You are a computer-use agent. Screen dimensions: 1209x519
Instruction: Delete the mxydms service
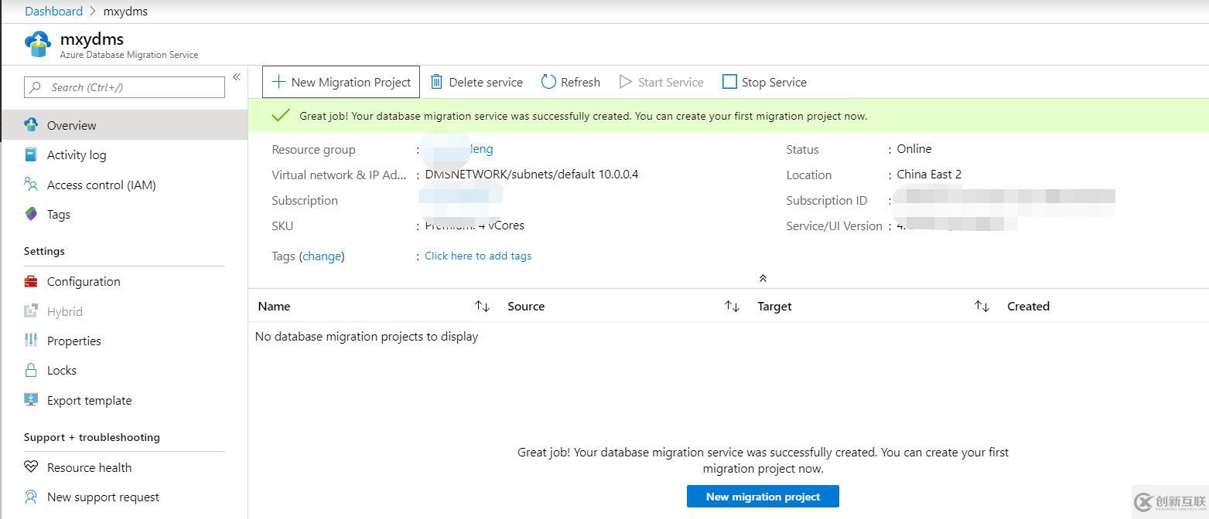(476, 81)
